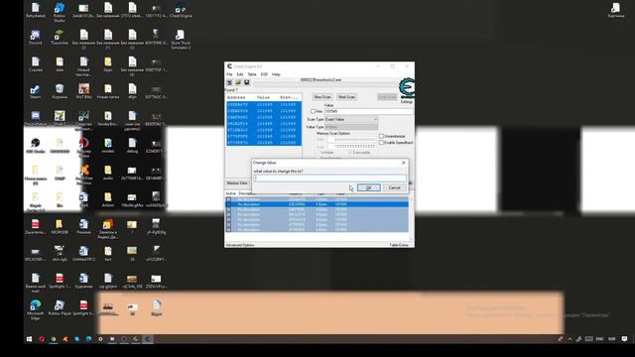Open the D3D menu in Cheat Engine
Image resolution: width=635 pixels, height=357 pixels.
point(264,74)
